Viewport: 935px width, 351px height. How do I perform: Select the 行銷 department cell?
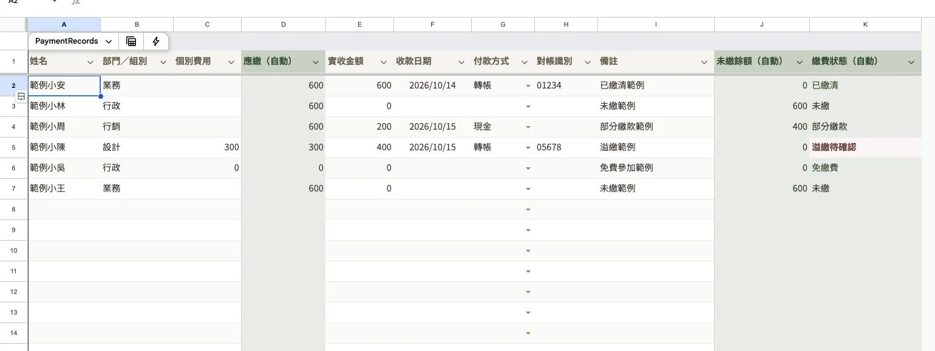137,127
